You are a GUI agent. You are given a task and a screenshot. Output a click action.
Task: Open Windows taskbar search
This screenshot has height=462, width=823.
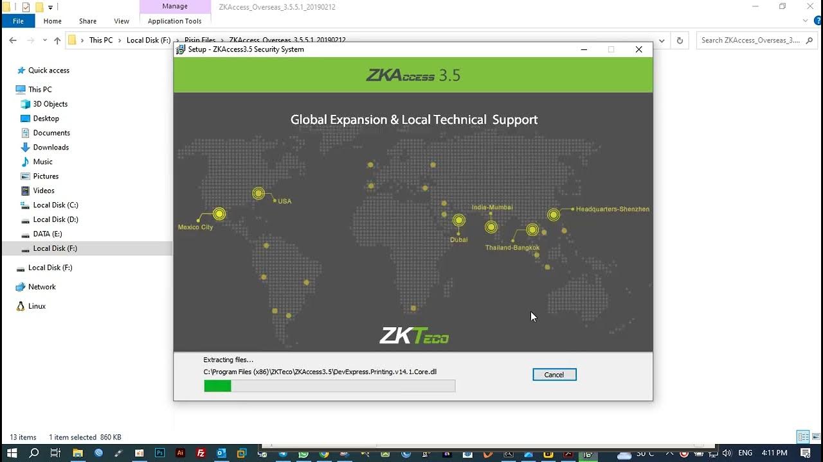coord(34,453)
